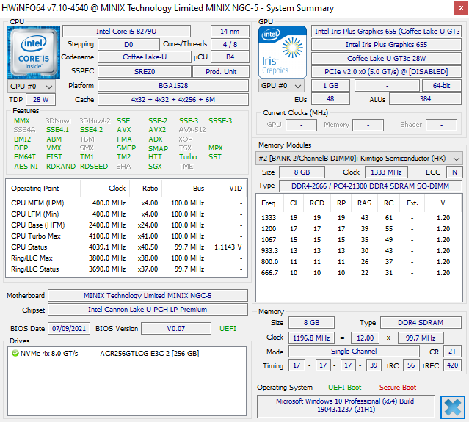469x422 pixels.
Task: Click the RDSEED feature label
Action: tap(94, 167)
